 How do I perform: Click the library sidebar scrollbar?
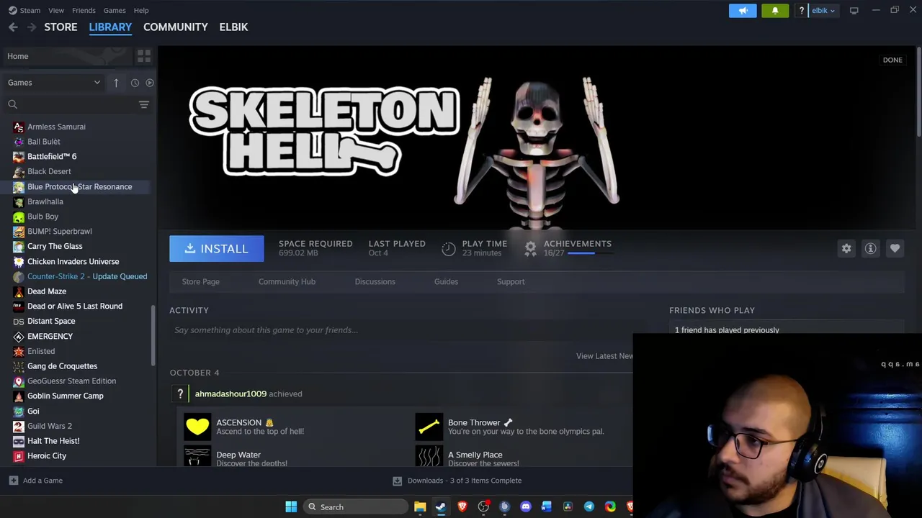152,335
